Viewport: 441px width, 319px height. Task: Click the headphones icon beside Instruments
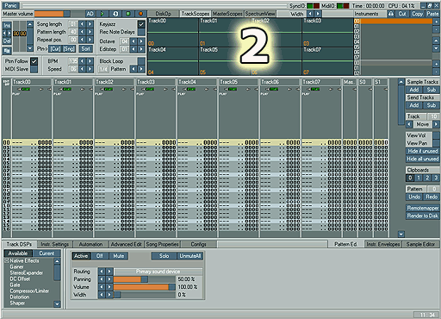(391, 14)
